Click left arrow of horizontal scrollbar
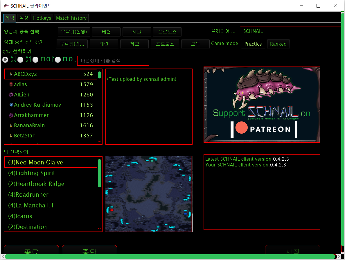345x260 pixels. point(3,257)
